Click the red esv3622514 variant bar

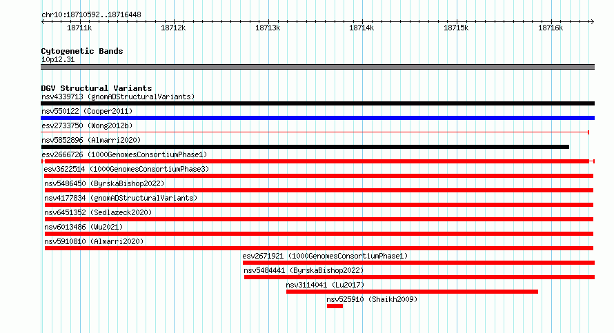[319, 176]
